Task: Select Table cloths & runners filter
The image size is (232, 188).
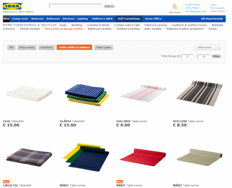Action: pyautogui.click(x=74, y=47)
